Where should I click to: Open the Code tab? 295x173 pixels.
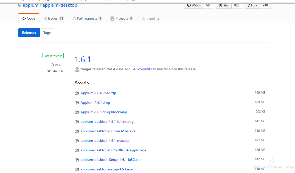pos(29,19)
